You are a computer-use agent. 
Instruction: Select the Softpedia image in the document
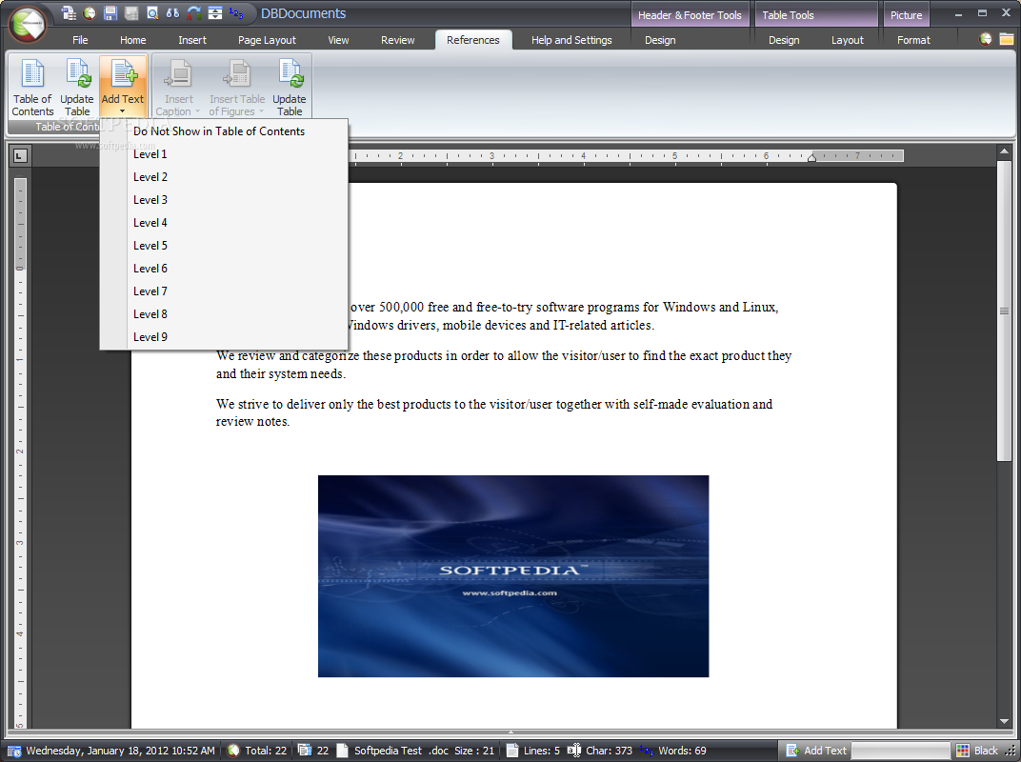513,575
